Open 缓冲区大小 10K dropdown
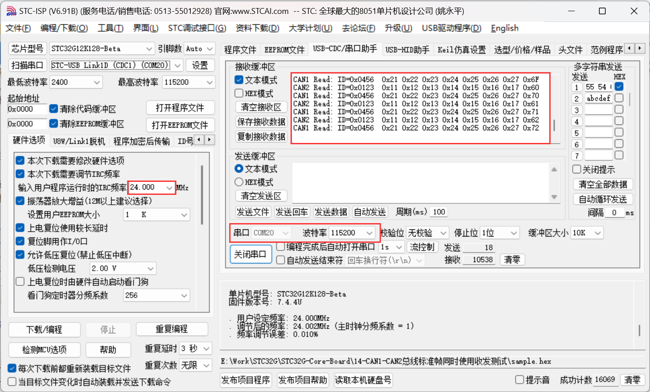This screenshot has width=650, height=392. click(x=587, y=233)
